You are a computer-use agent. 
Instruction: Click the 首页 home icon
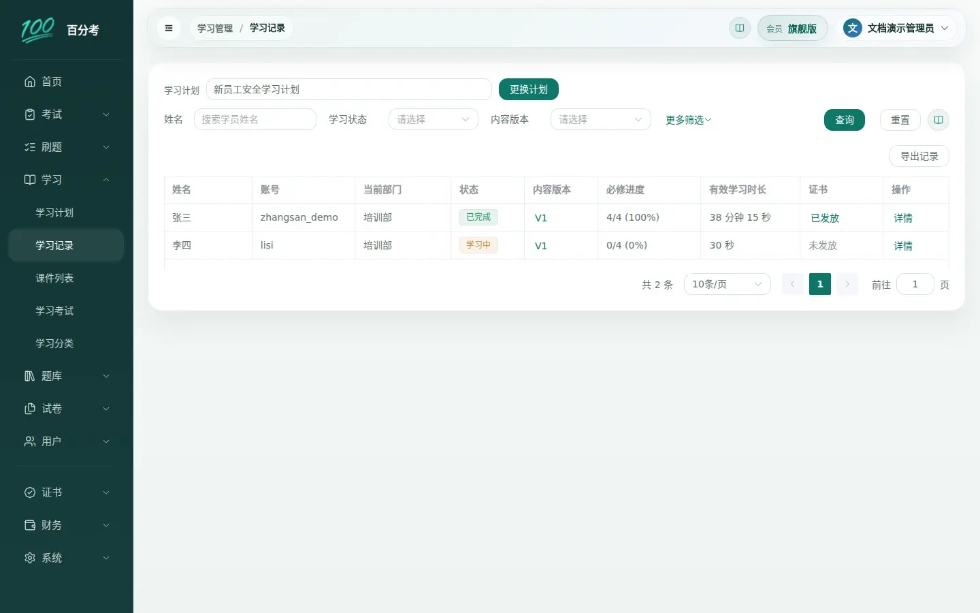pyautogui.click(x=30, y=82)
